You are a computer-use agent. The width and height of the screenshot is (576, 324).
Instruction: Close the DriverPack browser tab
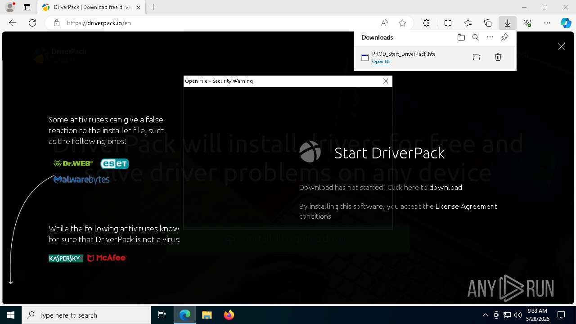(x=138, y=7)
